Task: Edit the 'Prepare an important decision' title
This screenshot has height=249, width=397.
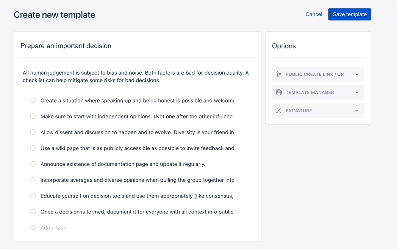Action: point(66,46)
